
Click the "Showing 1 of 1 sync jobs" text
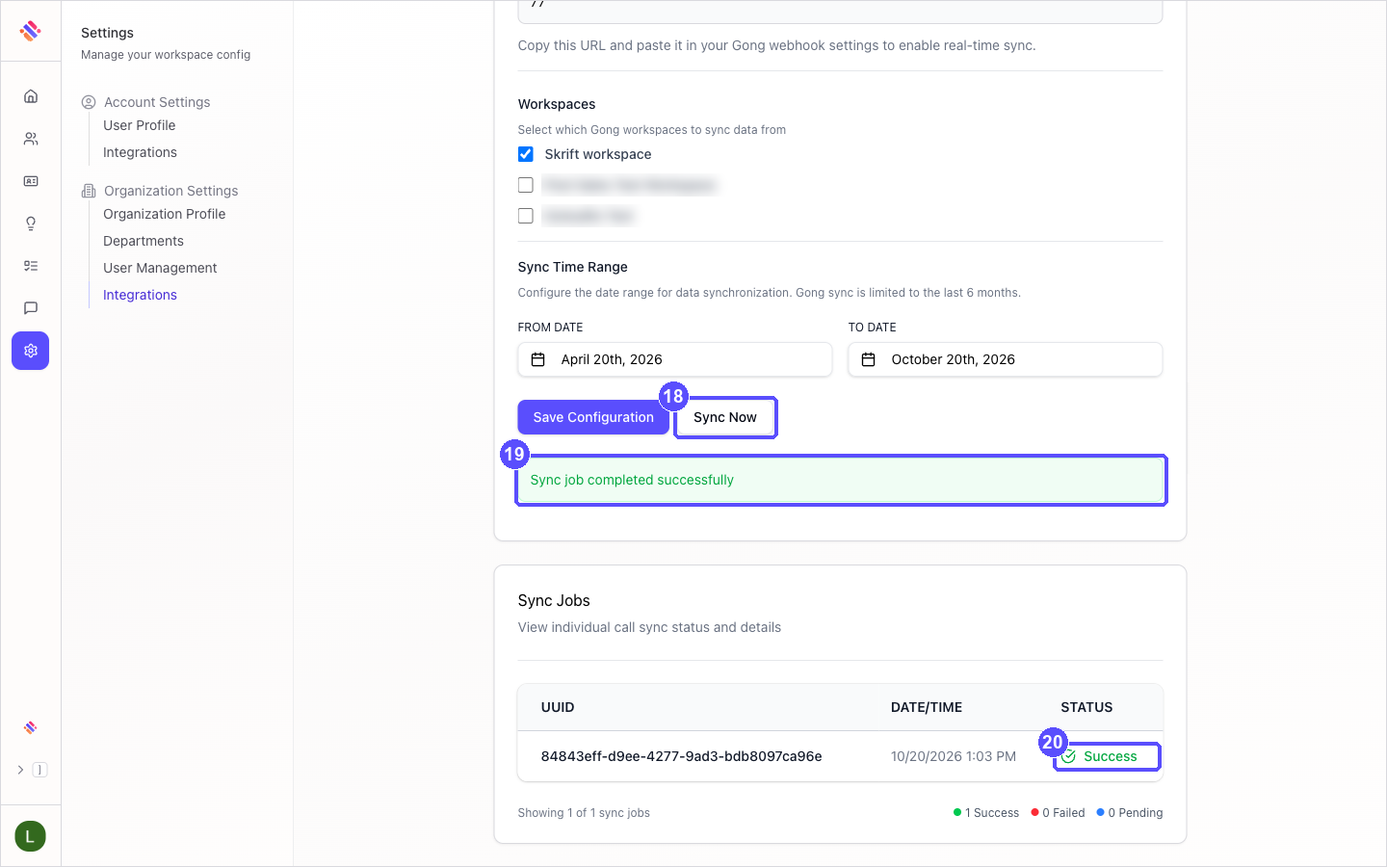584,813
